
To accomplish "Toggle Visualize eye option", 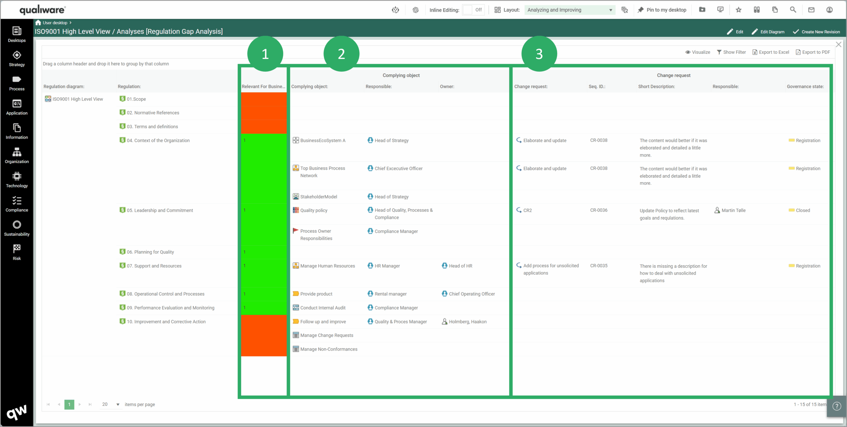I will pos(697,52).
